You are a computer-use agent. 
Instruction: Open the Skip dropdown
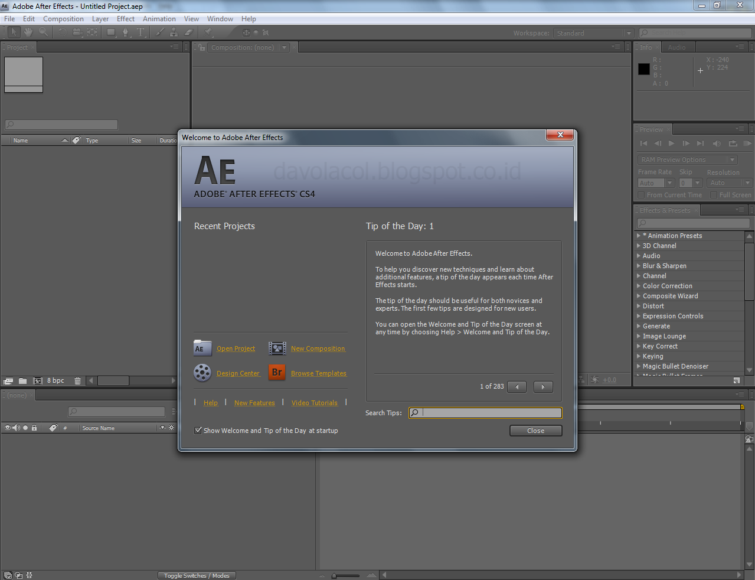691,183
